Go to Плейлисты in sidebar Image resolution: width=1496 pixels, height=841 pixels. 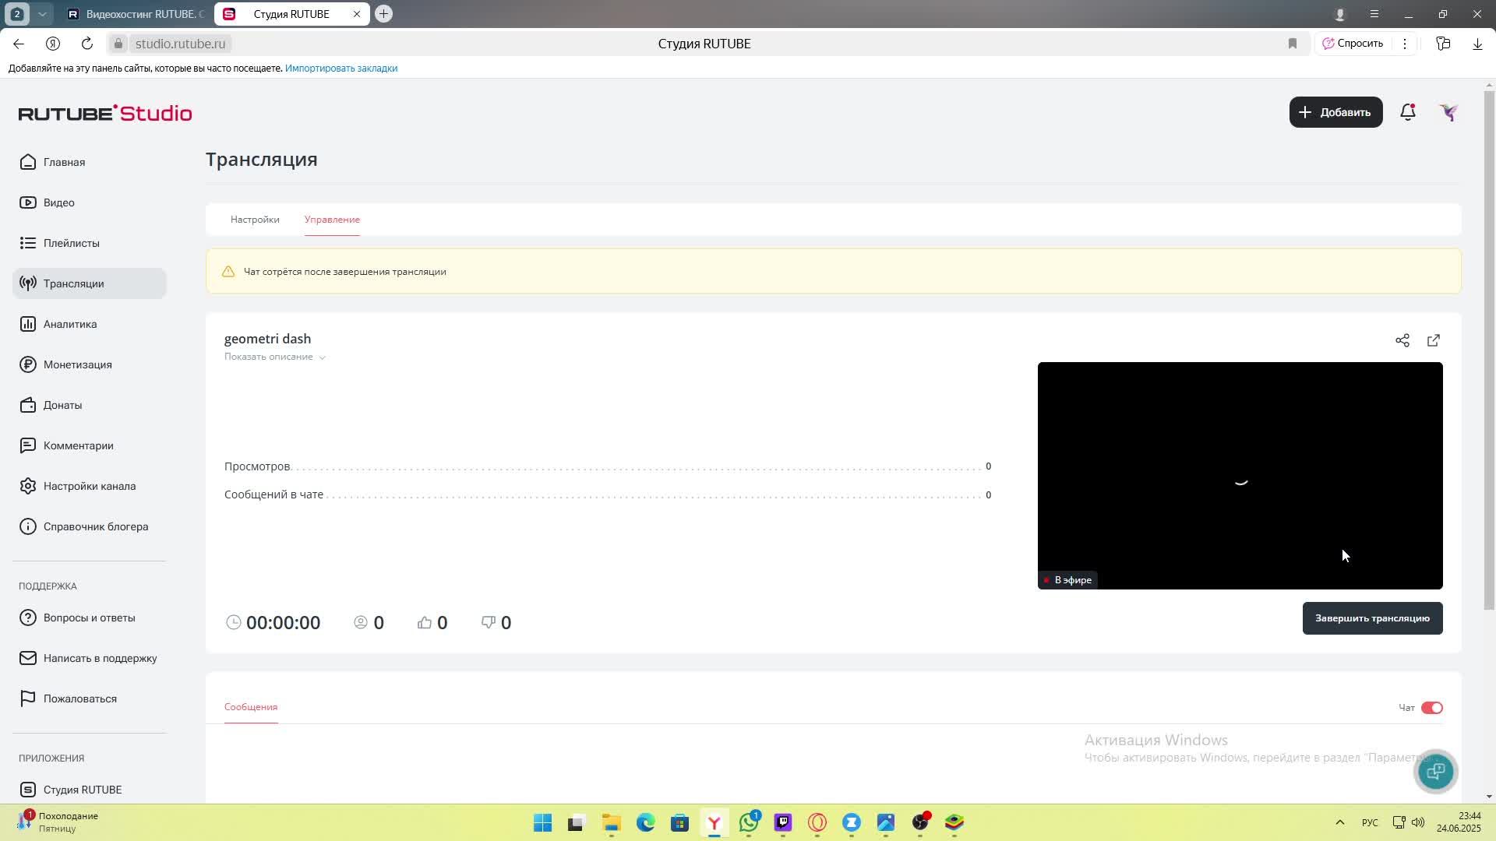pyautogui.click(x=90, y=243)
